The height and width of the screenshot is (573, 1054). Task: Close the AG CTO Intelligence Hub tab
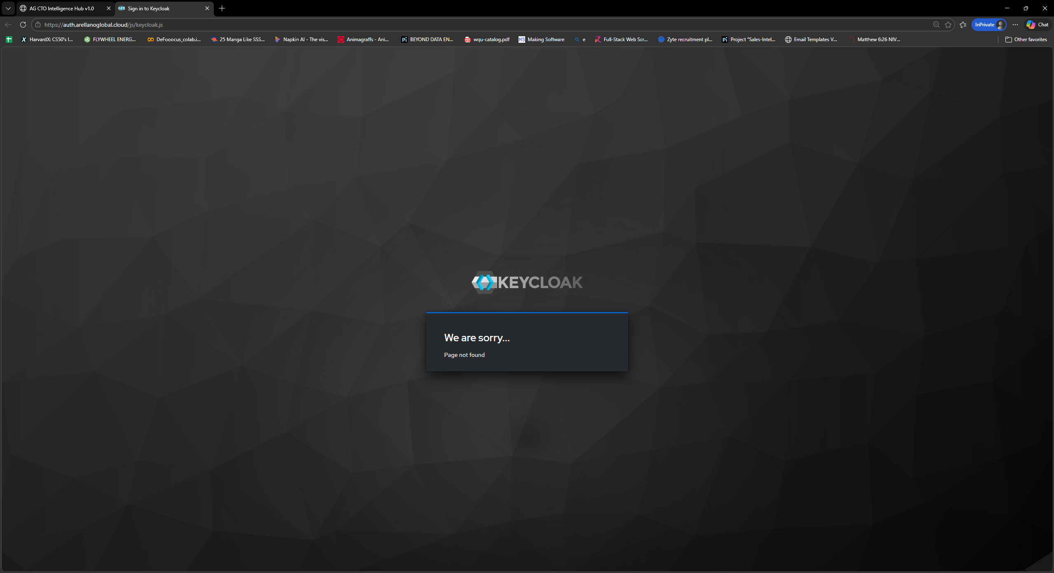tap(109, 8)
